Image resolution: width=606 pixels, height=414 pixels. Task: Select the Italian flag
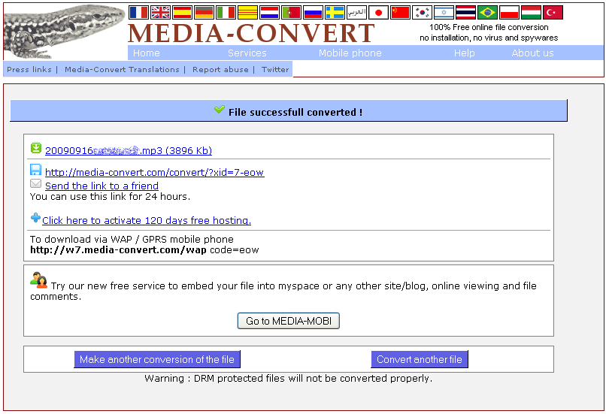pos(226,12)
